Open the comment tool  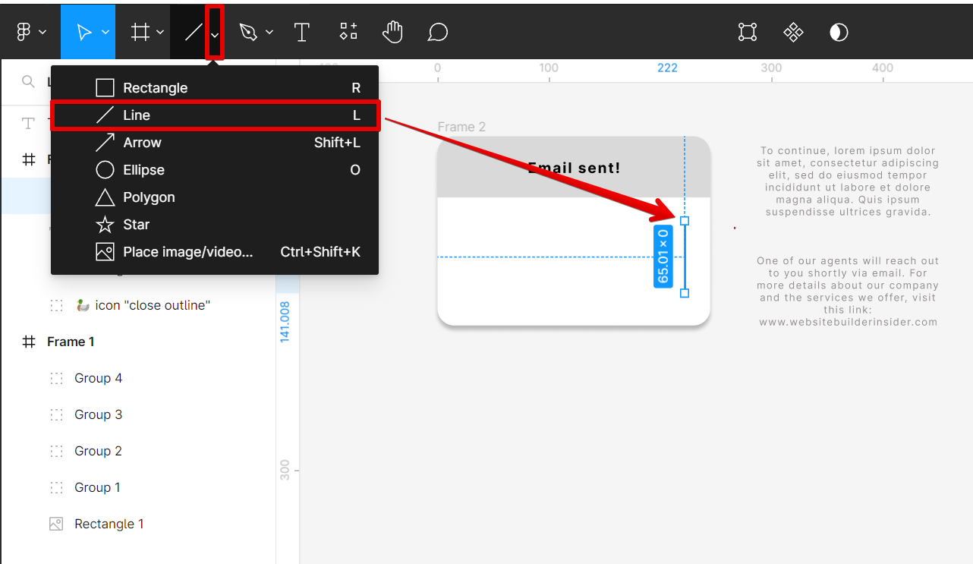[437, 31]
